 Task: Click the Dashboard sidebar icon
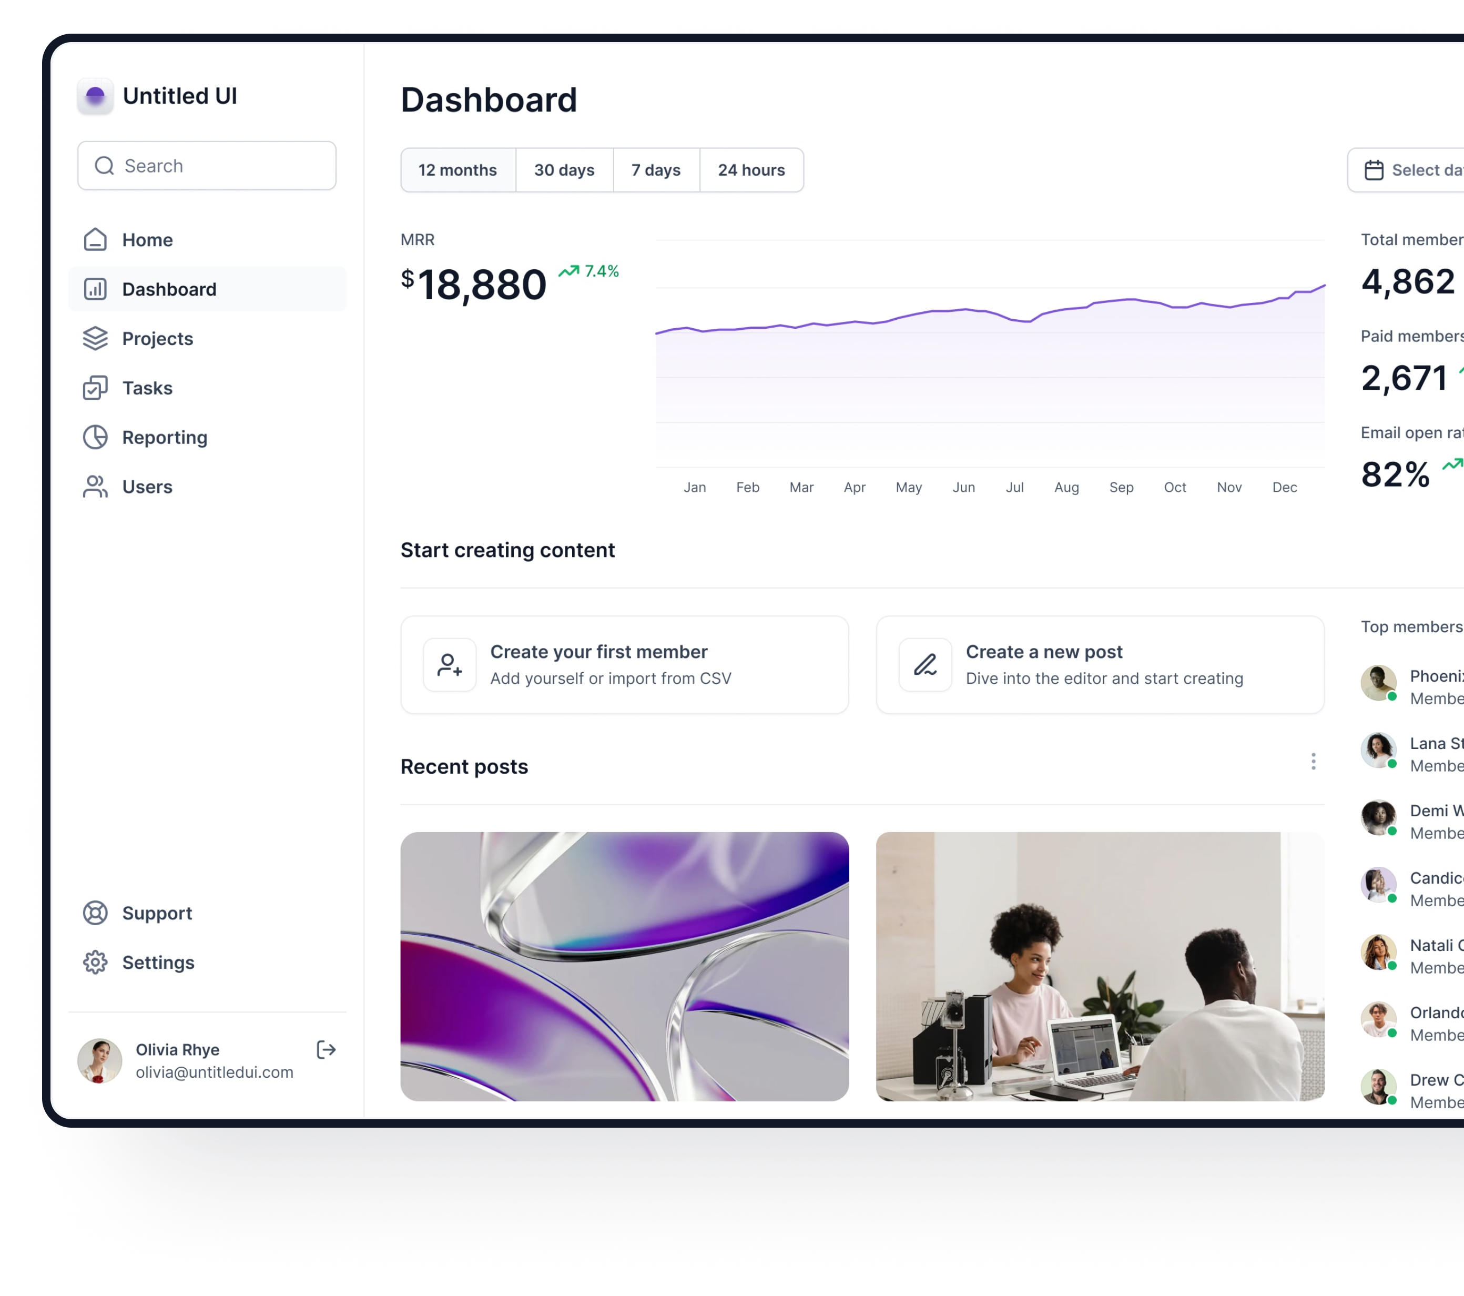point(96,289)
